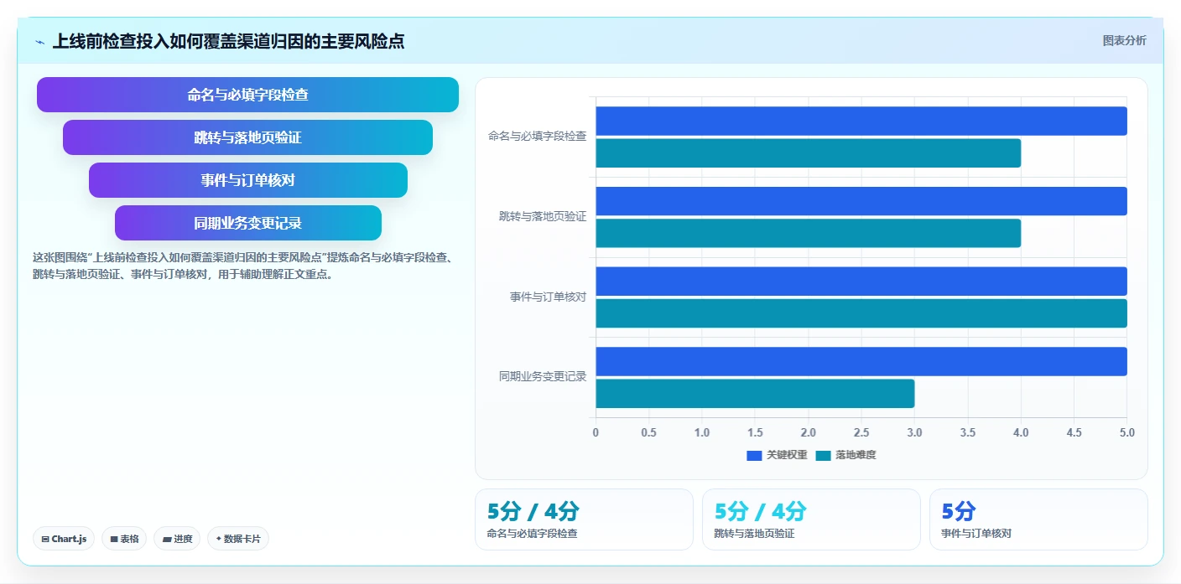Click the Chart.js tag chip

(64, 539)
